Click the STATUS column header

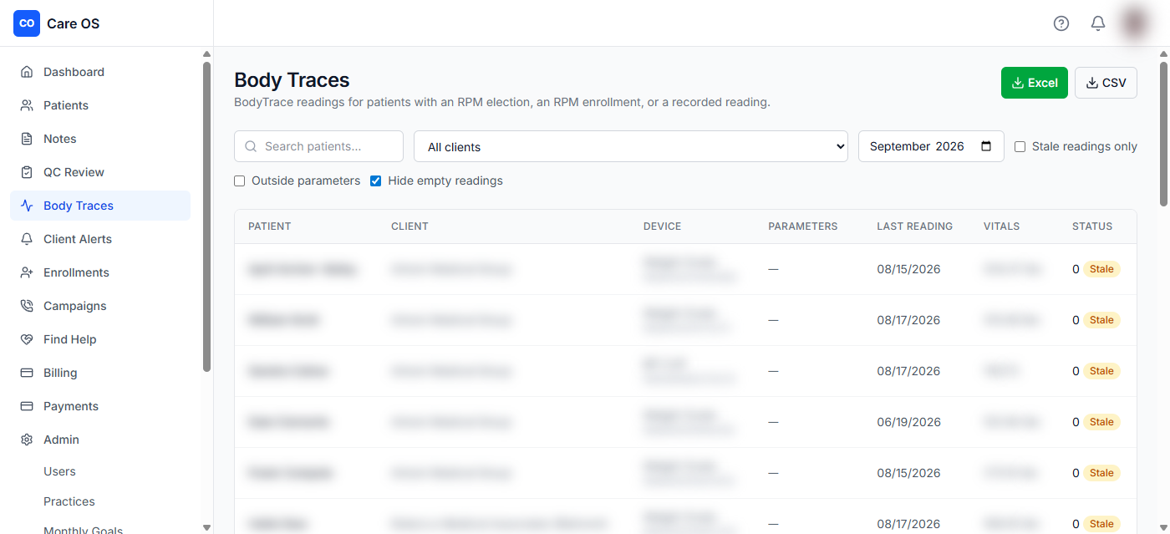pos(1092,226)
